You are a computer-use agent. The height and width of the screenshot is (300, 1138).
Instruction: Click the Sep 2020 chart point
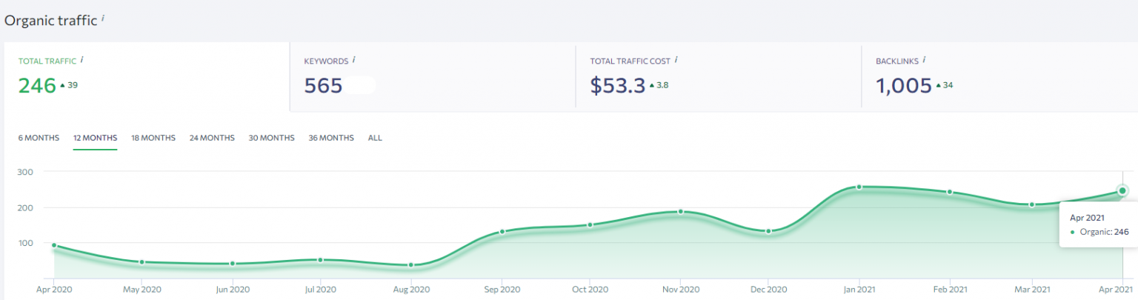pos(502,232)
